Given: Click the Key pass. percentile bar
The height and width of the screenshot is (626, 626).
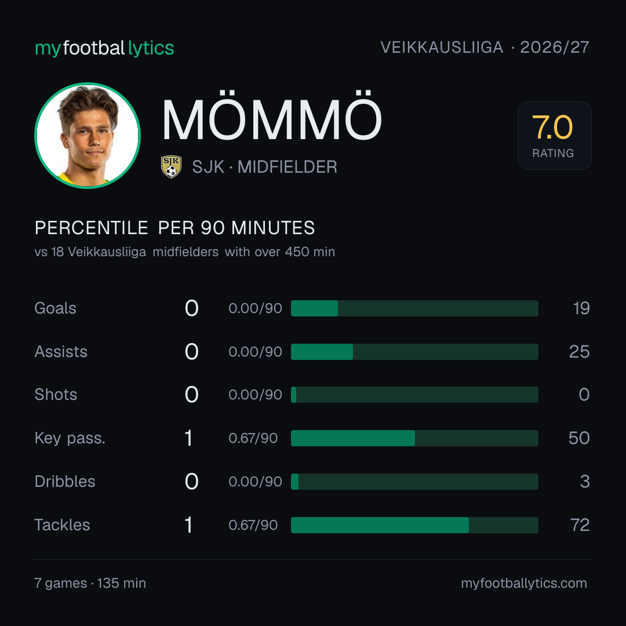Looking at the screenshot, I should coord(414,438).
